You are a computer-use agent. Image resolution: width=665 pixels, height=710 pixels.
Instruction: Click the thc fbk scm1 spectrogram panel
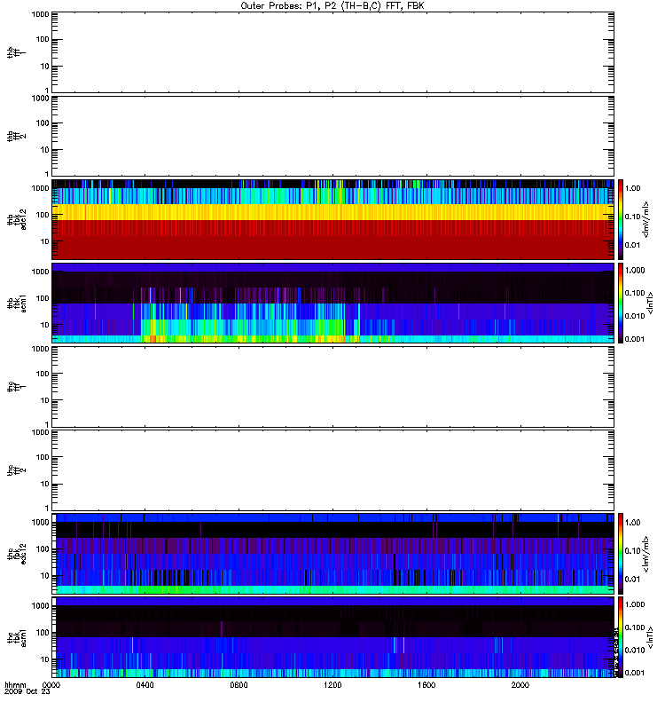[333, 637]
